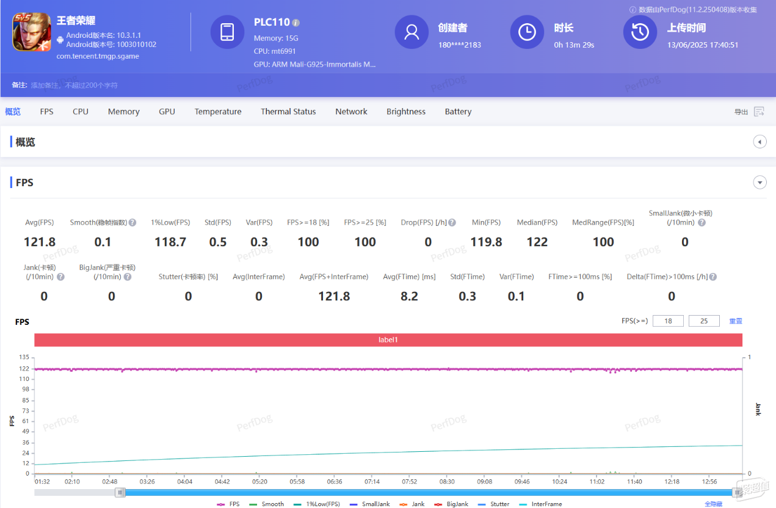Click the 重置 reset link
Viewport: 776px width, 508px height.
pos(736,321)
